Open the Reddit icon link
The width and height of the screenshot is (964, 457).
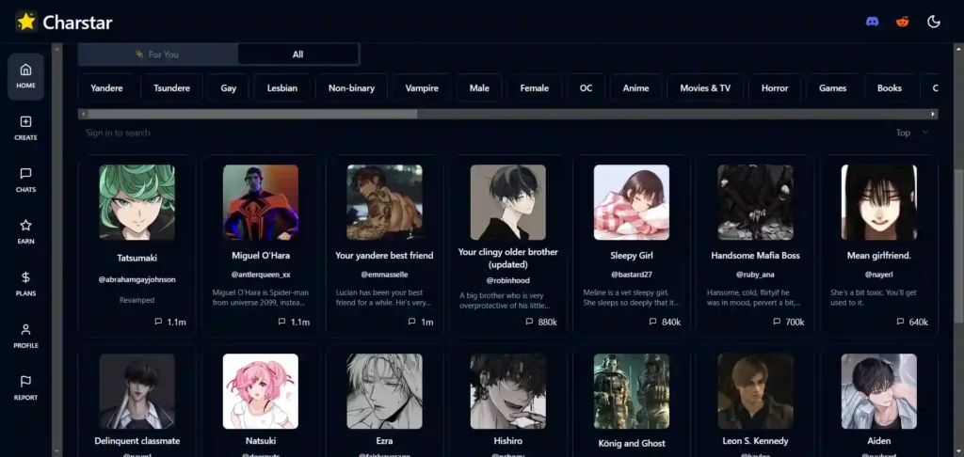902,22
